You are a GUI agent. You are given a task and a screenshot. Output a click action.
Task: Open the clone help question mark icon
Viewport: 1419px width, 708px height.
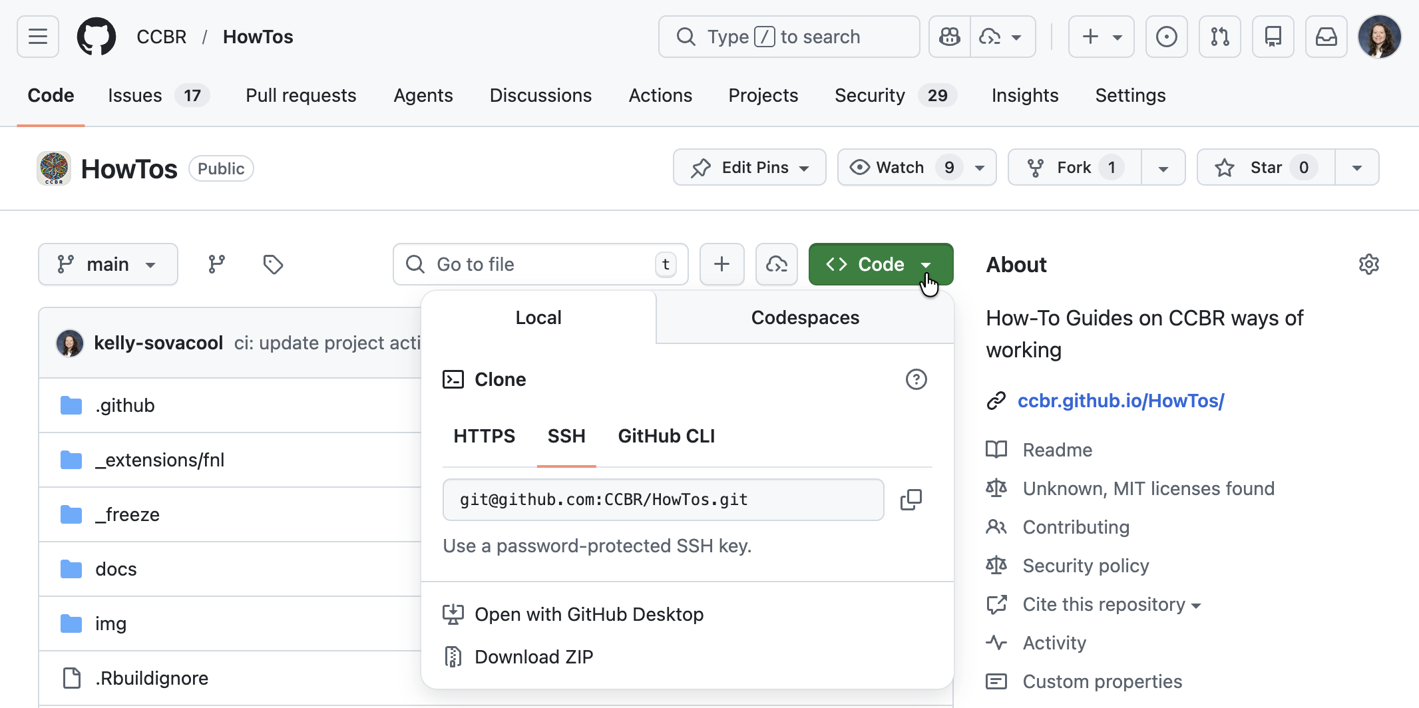[x=916, y=379]
